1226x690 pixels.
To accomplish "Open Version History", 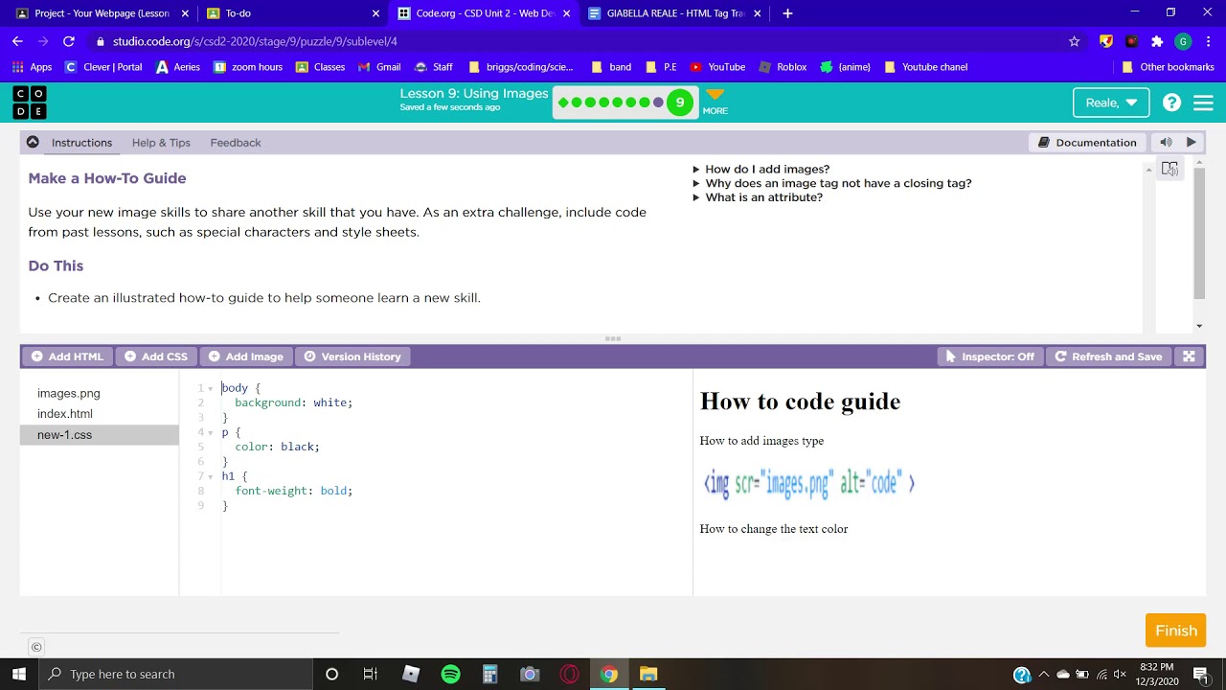I will [352, 356].
